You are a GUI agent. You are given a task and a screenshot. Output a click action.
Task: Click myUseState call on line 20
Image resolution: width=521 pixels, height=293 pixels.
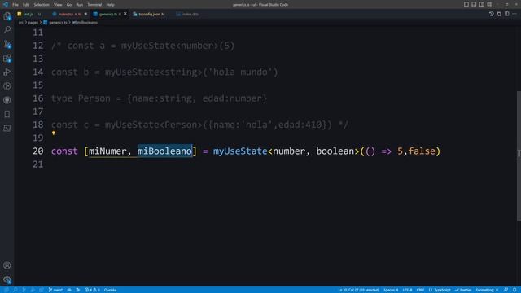coord(240,151)
